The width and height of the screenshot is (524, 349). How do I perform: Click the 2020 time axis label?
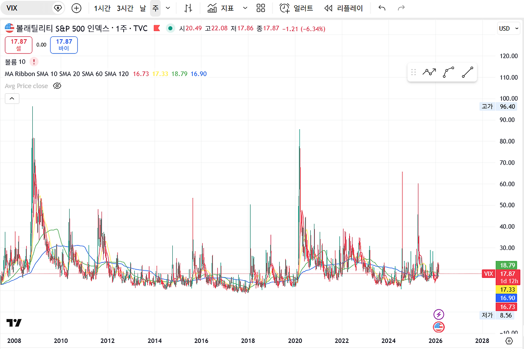(295, 341)
